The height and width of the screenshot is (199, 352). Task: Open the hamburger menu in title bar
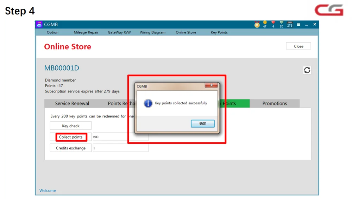(298, 25)
